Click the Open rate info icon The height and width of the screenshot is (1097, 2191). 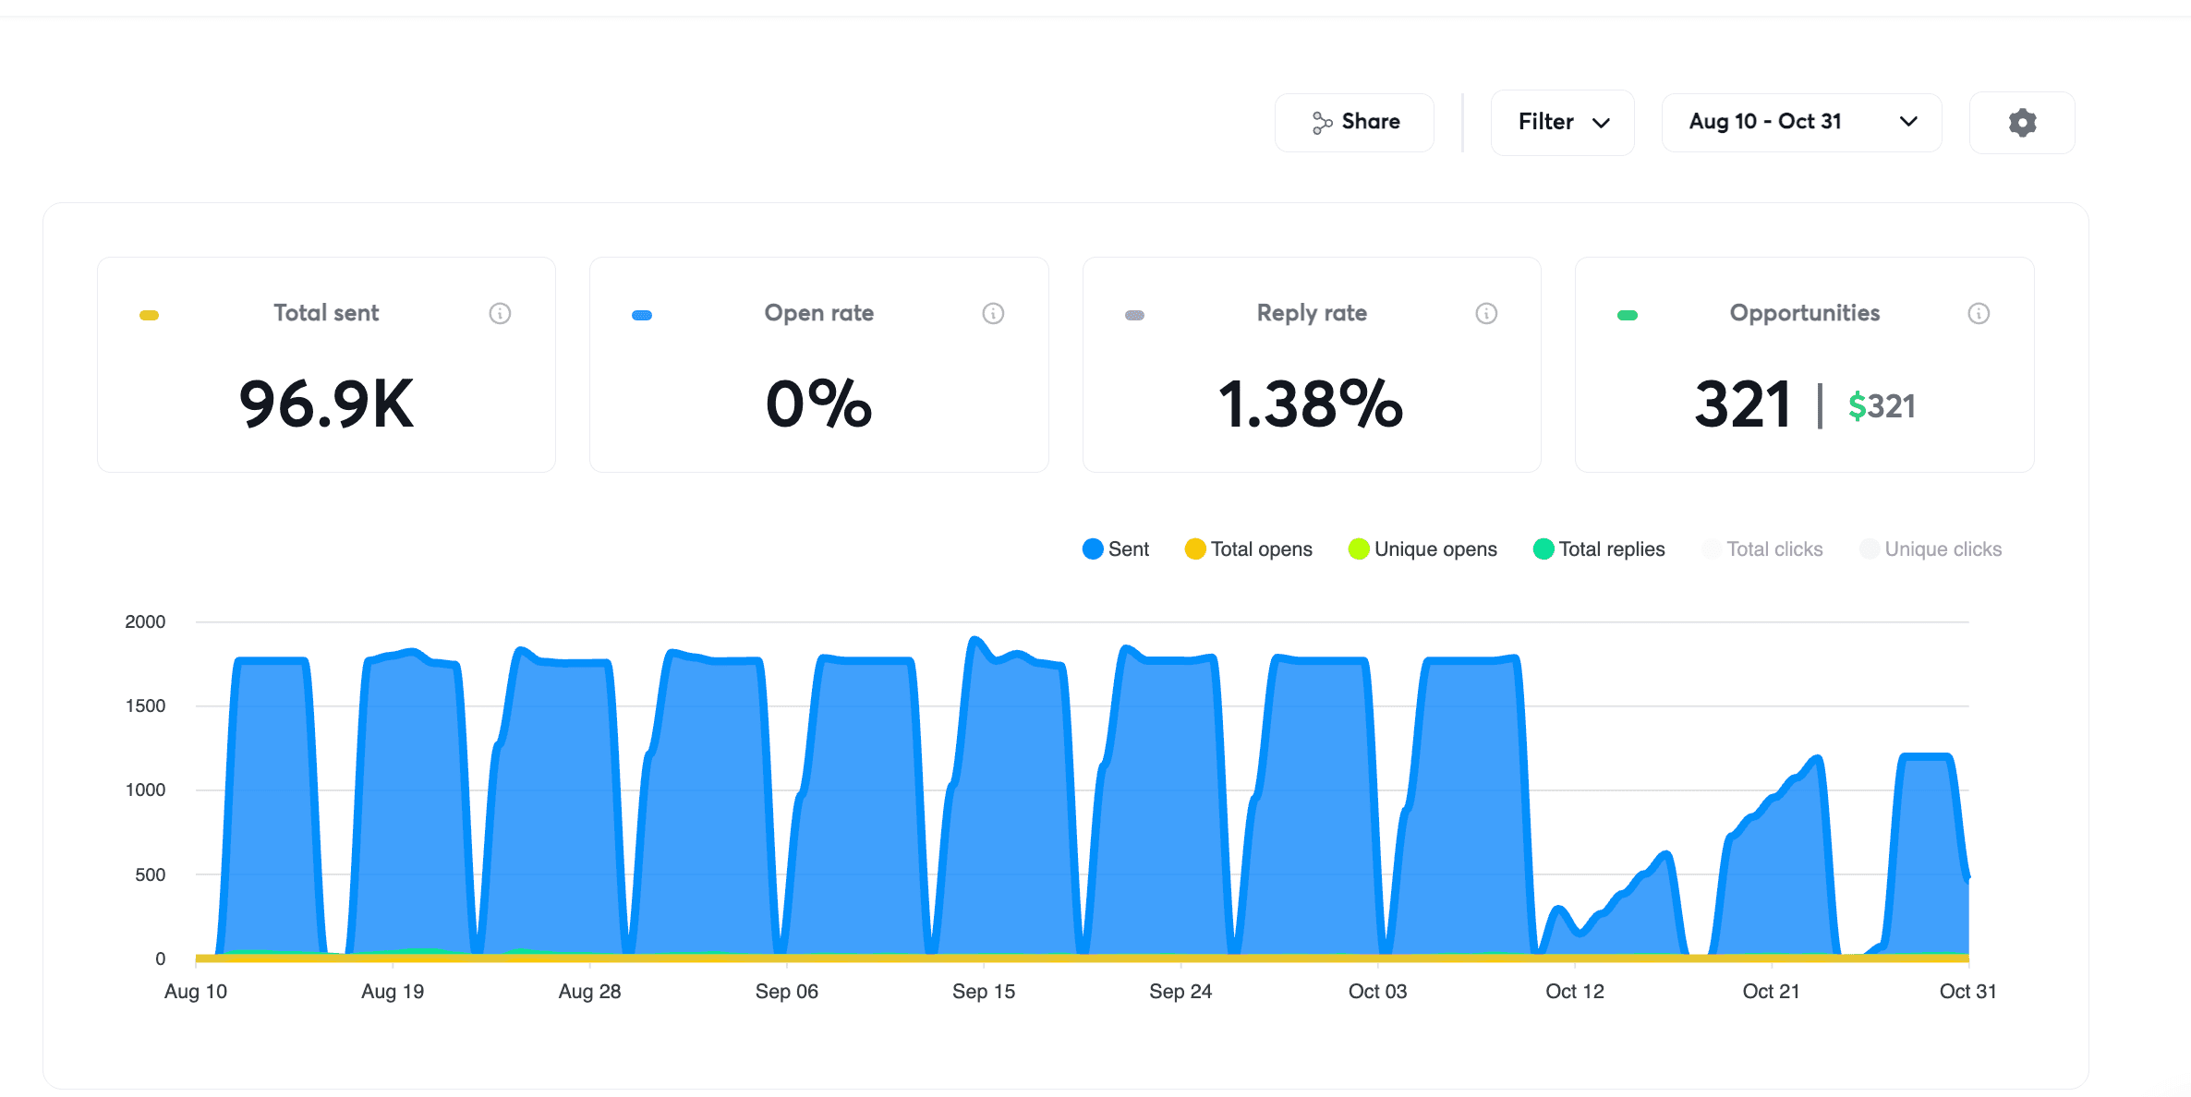point(993,314)
